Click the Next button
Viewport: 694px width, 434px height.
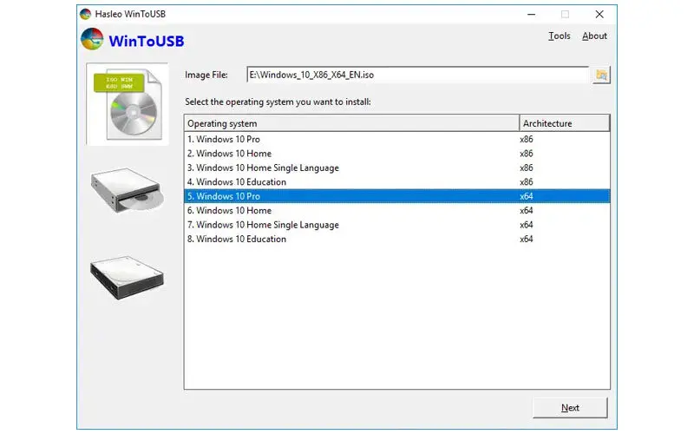click(x=570, y=407)
